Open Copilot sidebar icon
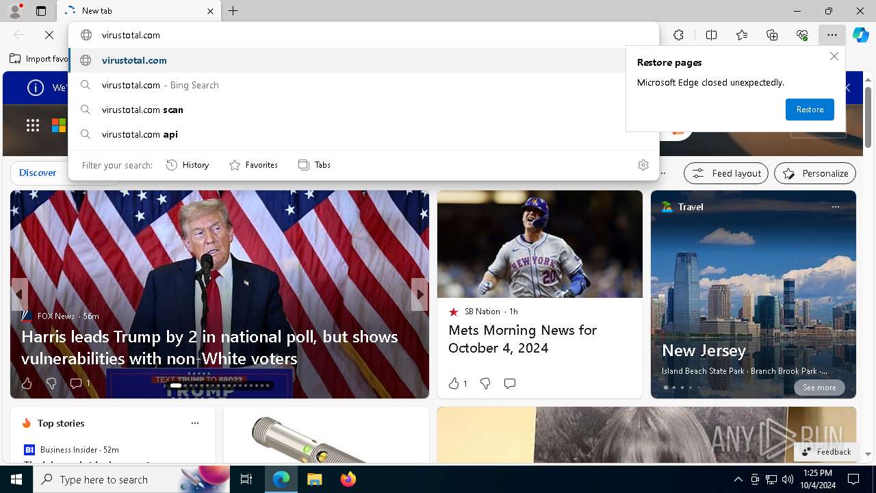Screen dimensions: 876x493 tap(860, 35)
